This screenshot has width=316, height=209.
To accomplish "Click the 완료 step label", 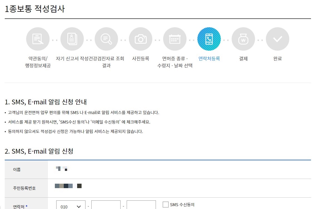I will click(277, 59).
